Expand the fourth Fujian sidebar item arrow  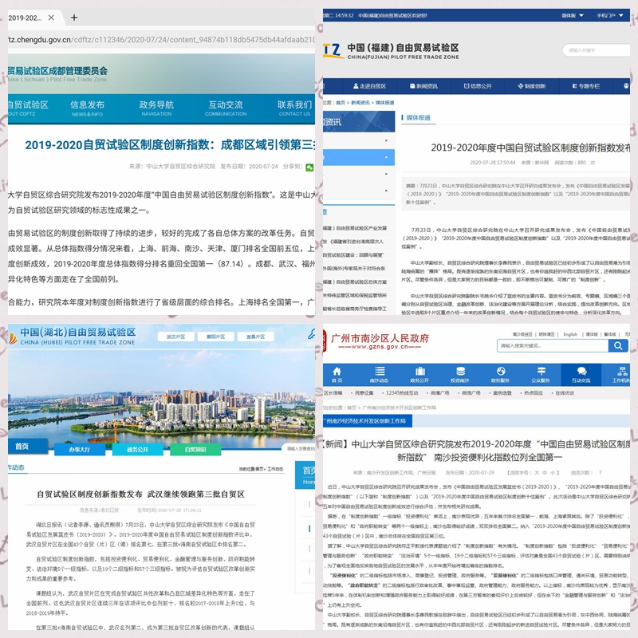386,191
